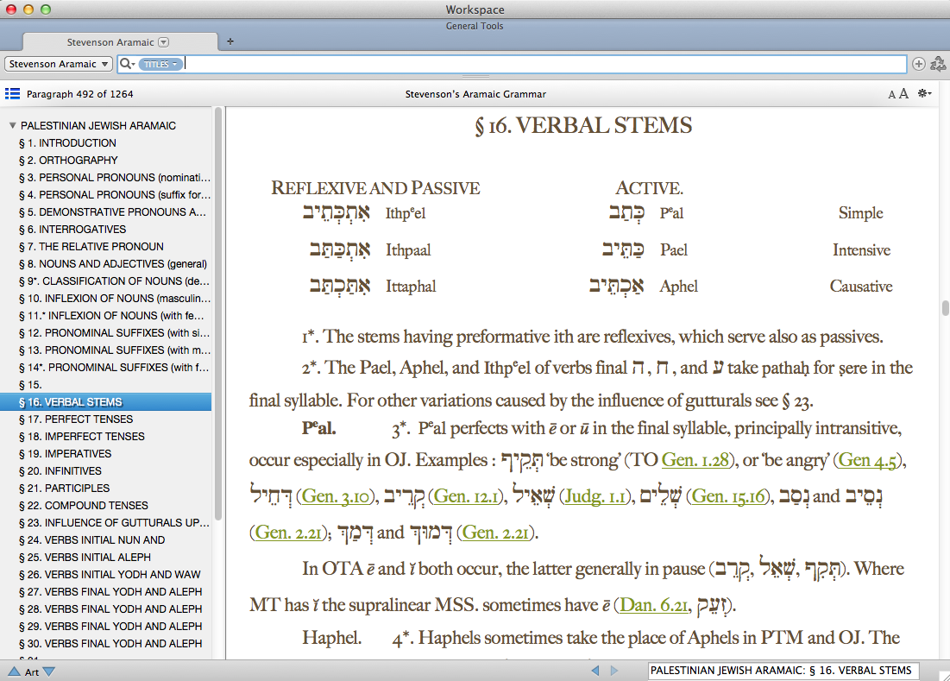This screenshot has width=950, height=681.
Task: Collapse the PALESTINIAN JEWISH ARAMAIC tree
Action: (x=12, y=125)
